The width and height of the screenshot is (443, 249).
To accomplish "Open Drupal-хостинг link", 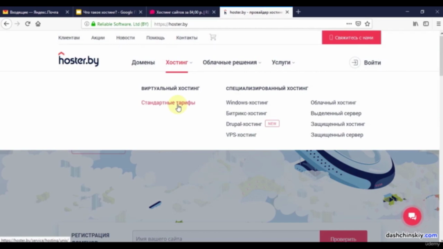I will pyautogui.click(x=244, y=124).
